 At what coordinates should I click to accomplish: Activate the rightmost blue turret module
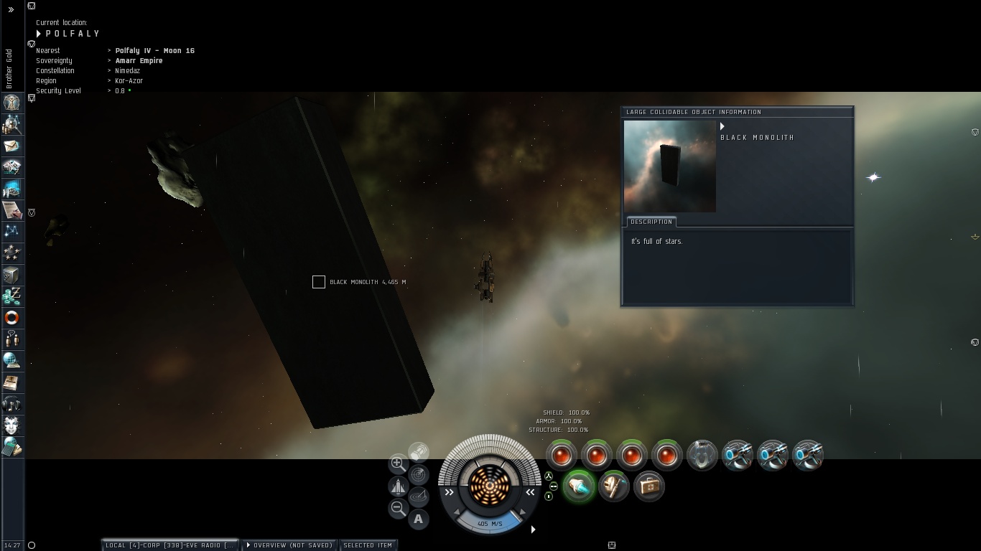808,455
